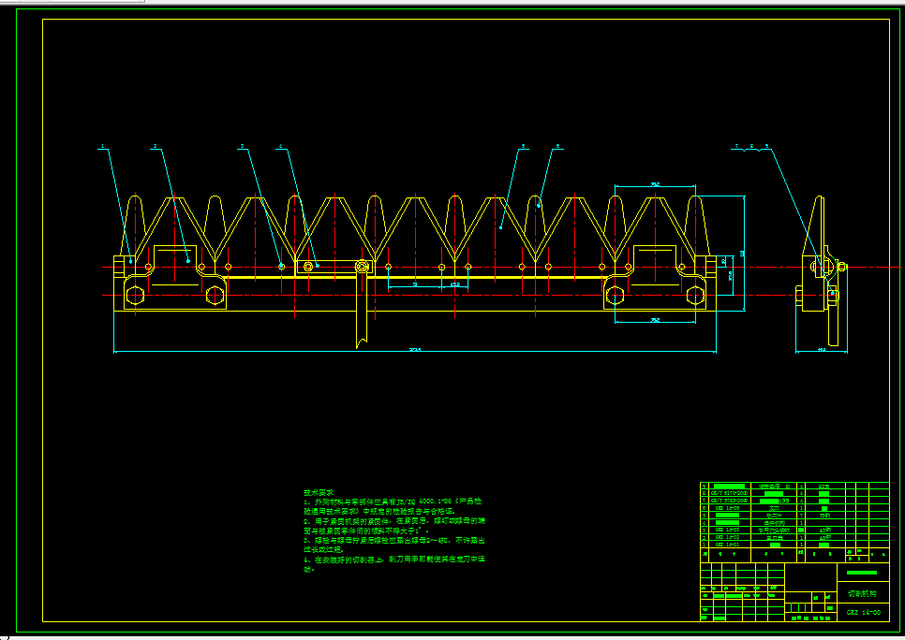Click the 技术要求 notes heading

318,493
